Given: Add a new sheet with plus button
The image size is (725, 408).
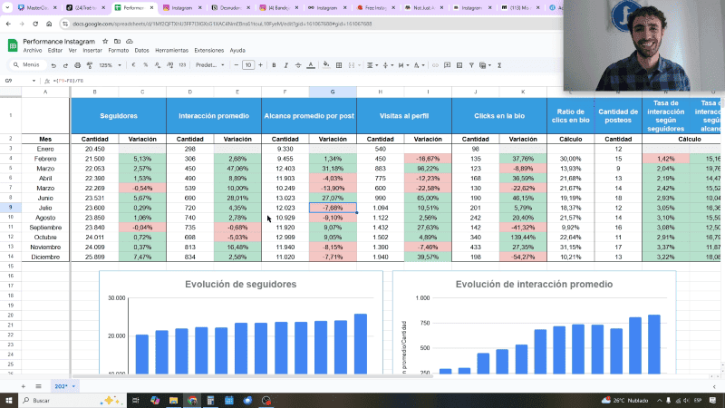Looking at the screenshot, I should (x=24, y=386).
